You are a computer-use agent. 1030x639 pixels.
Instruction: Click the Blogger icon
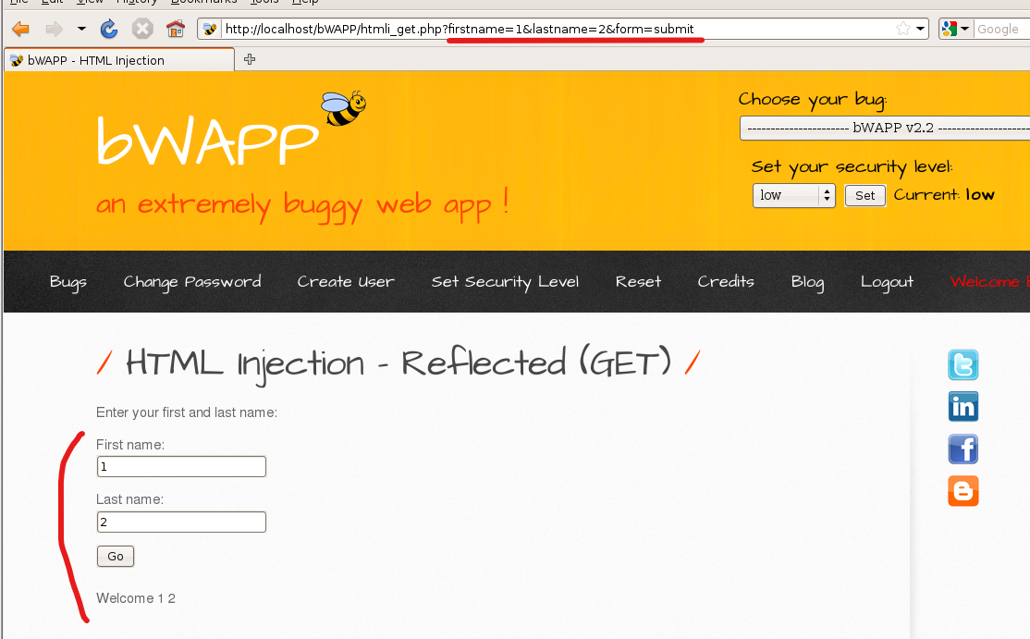pos(963,491)
